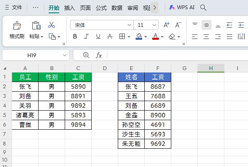Open the font color dropdown arrow

(162, 36)
